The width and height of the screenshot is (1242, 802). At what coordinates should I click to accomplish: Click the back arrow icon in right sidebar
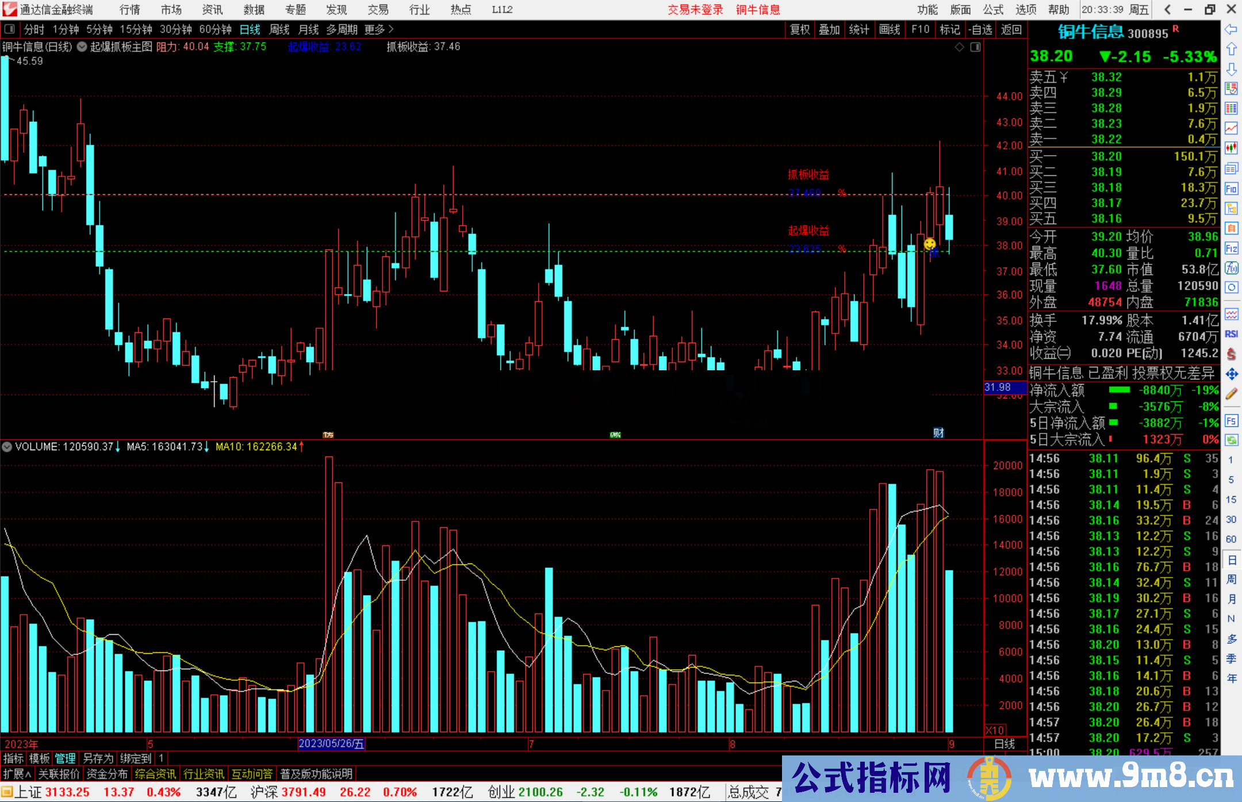pos(1231,29)
